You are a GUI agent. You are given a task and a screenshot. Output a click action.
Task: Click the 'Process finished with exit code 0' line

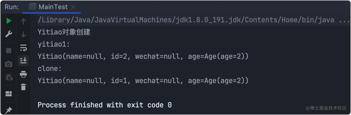coord(105,105)
